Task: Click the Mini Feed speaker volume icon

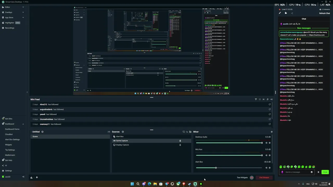Action: (x=272, y=99)
